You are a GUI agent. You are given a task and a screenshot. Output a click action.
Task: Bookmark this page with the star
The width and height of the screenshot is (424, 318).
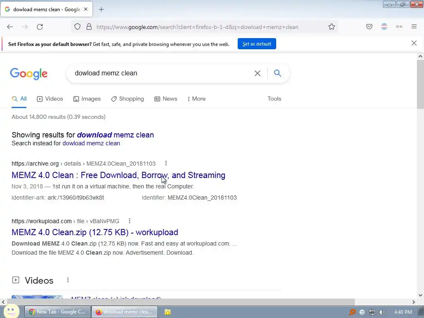click(x=332, y=27)
